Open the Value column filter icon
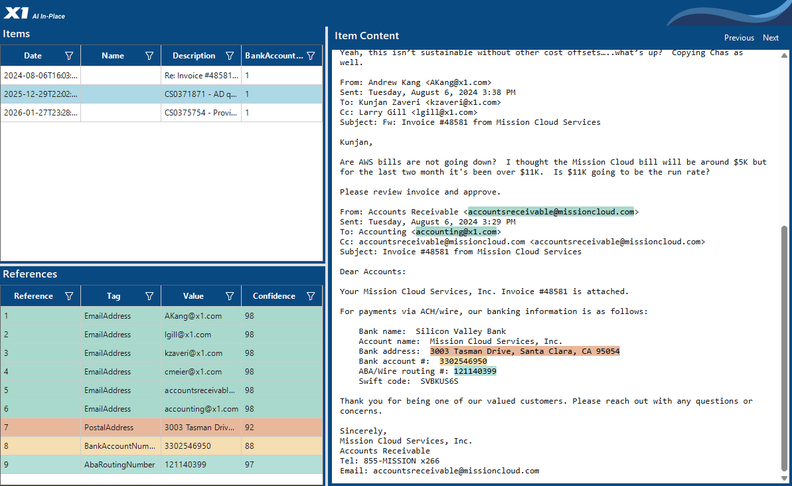792x486 pixels. [230, 296]
